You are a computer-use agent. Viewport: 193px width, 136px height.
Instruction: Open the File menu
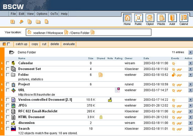point(13,14)
